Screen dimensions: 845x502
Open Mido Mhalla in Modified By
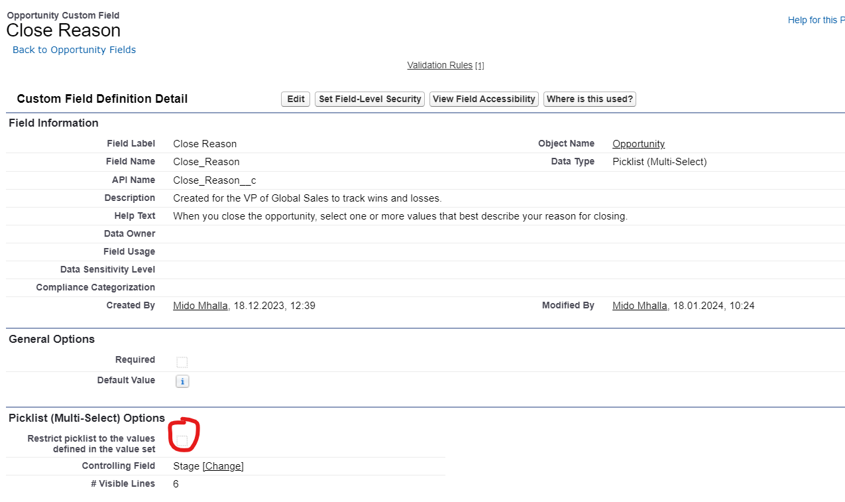pos(640,306)
